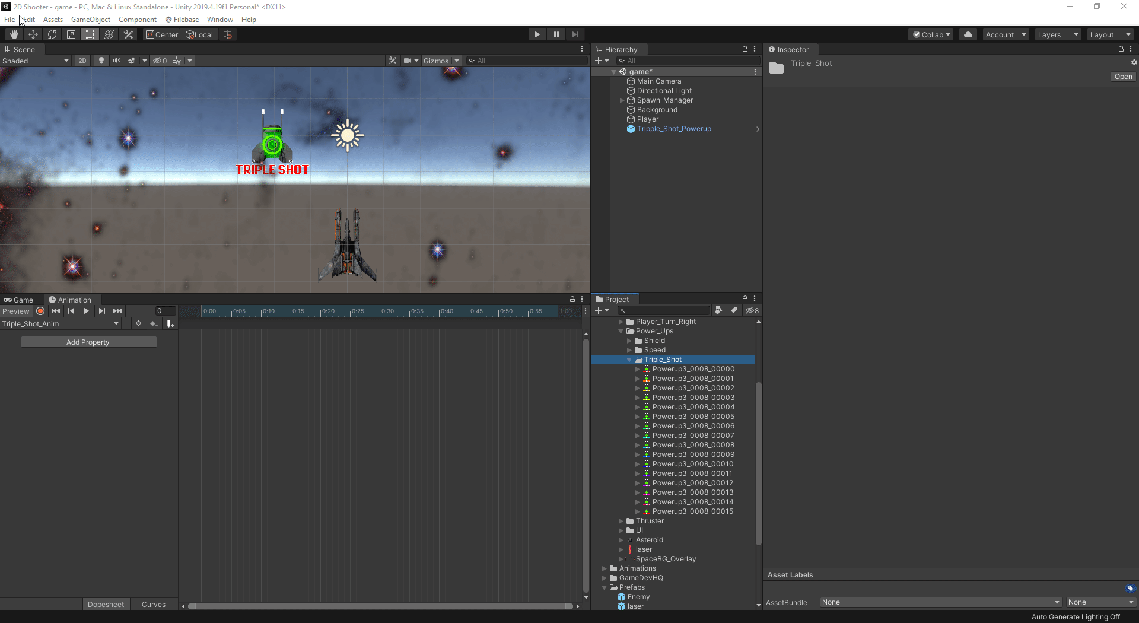
Task: Select the Rect tool
Action: 90,34
